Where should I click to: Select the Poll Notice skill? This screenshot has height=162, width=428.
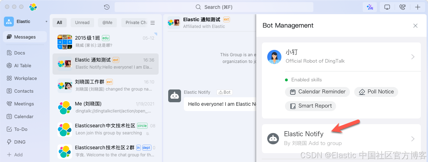(x=376, y=92)
